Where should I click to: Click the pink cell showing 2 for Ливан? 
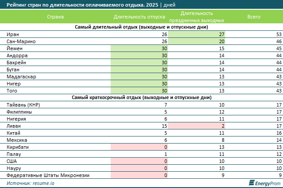[197, 126]
